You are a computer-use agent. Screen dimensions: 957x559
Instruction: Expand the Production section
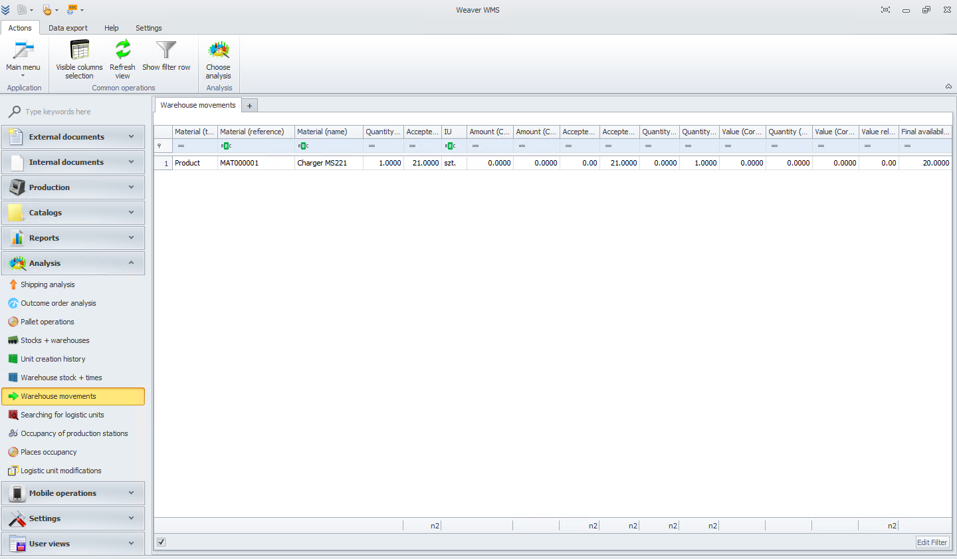click(x=73, y=187)
